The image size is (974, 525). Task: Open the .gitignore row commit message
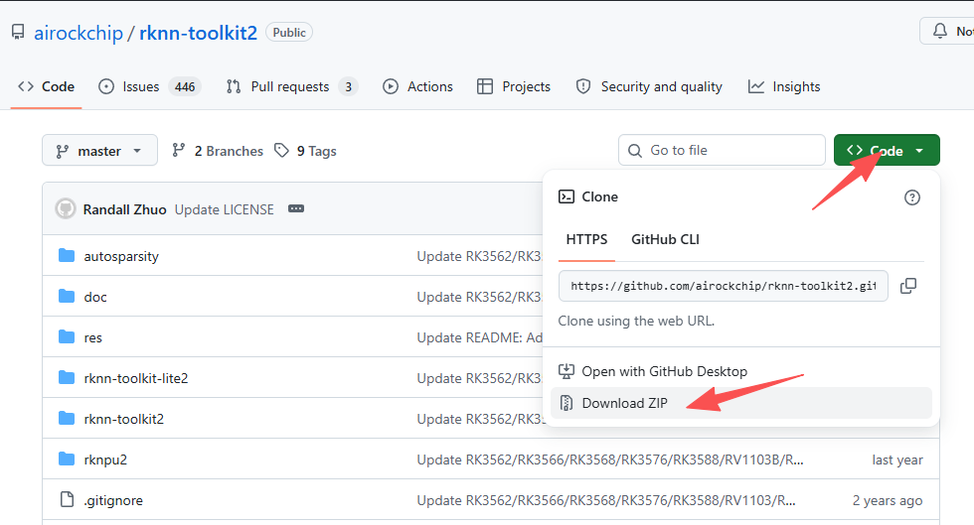click(605, 501)
